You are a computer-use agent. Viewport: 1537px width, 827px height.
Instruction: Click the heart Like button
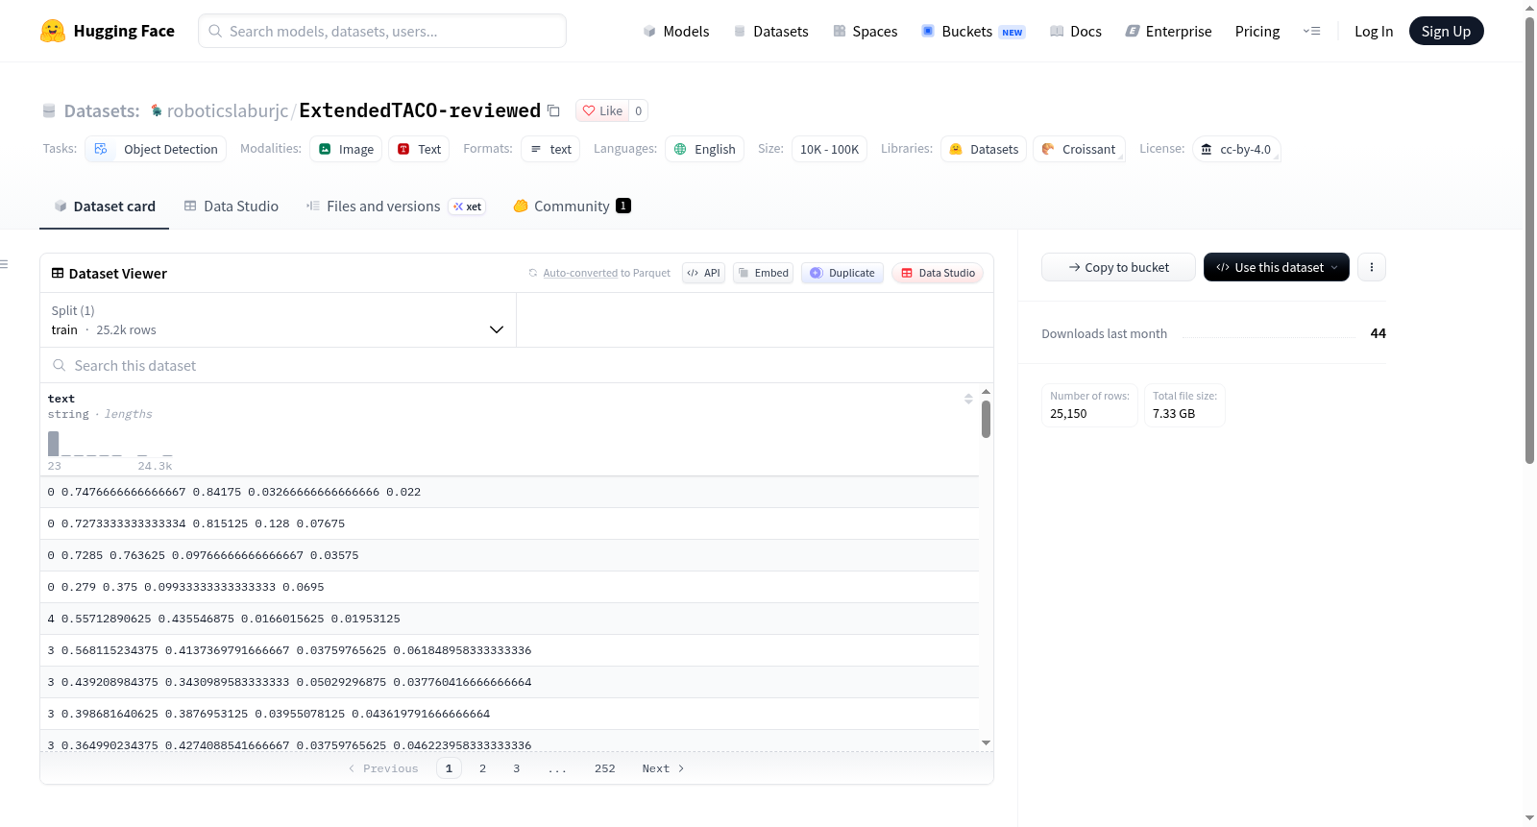[602, 110]
